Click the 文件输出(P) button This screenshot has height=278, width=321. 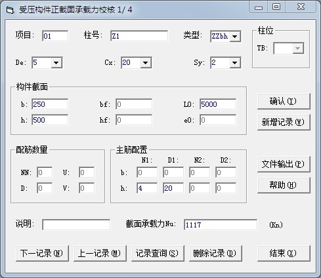click(284, 164)
